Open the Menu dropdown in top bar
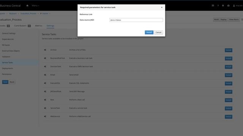 click(x=35, y=6)
